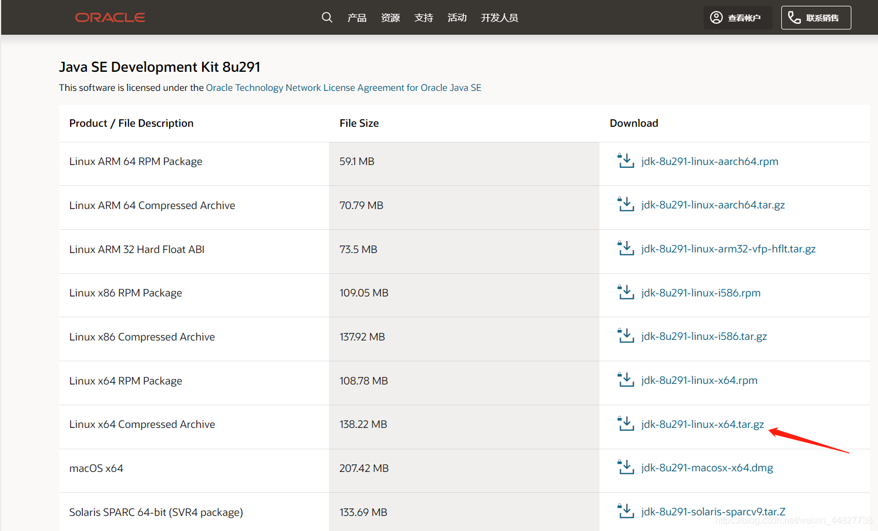Screen dimensions: 878x531
Task: Select the Java SE Development Kit 8u291 heading
Action: 159,67
